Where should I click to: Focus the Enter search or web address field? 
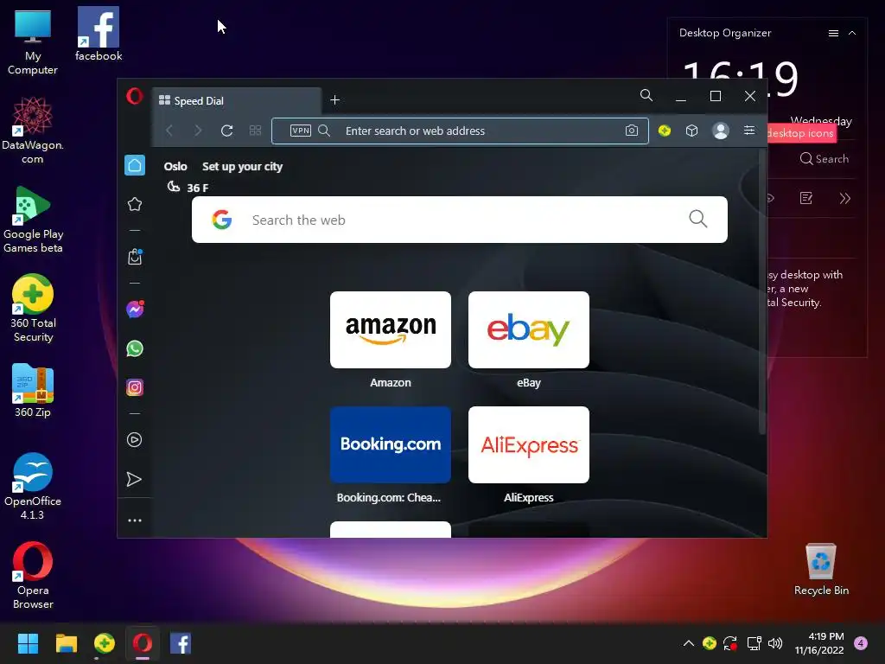coord(460,131)
